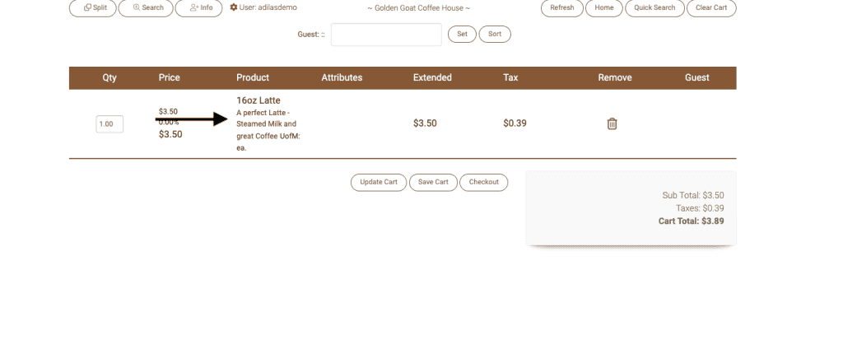Click the Attributes column header
The width and height of the screenshot is (843, 358).
[342, 77]
